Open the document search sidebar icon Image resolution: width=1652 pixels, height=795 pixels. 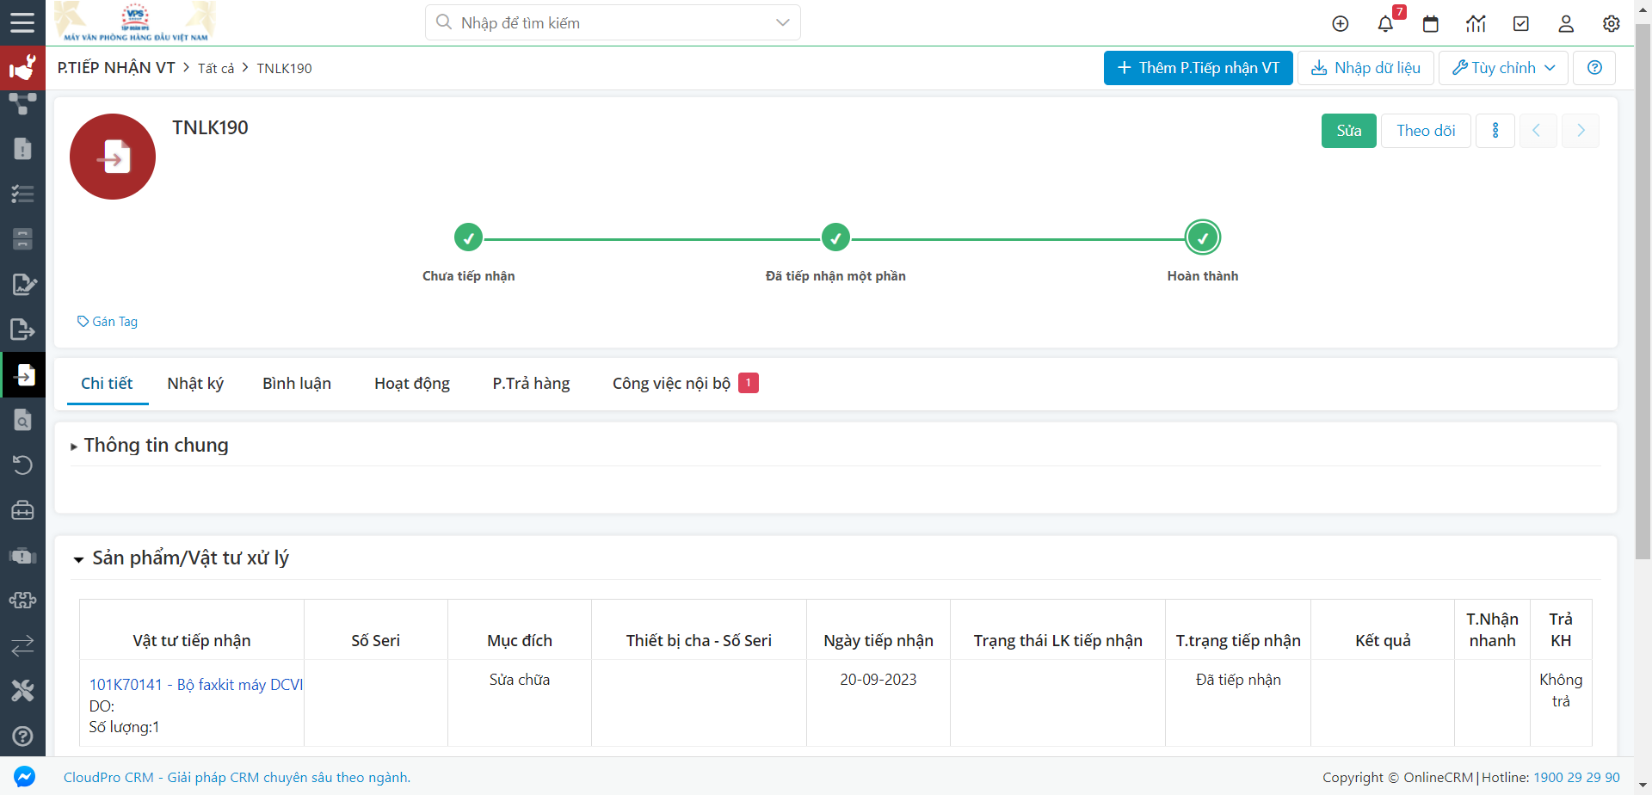pos(22,420)
